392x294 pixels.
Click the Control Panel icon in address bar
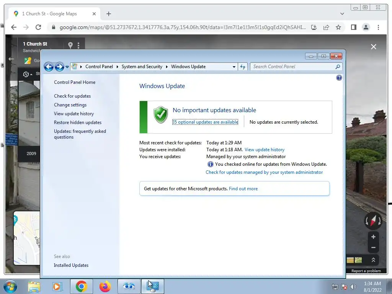[x=74, y=67]
